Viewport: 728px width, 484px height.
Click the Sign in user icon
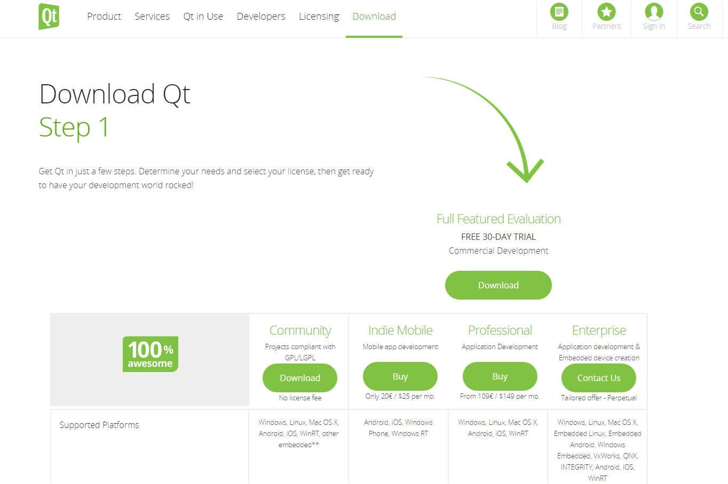[654, 12]
